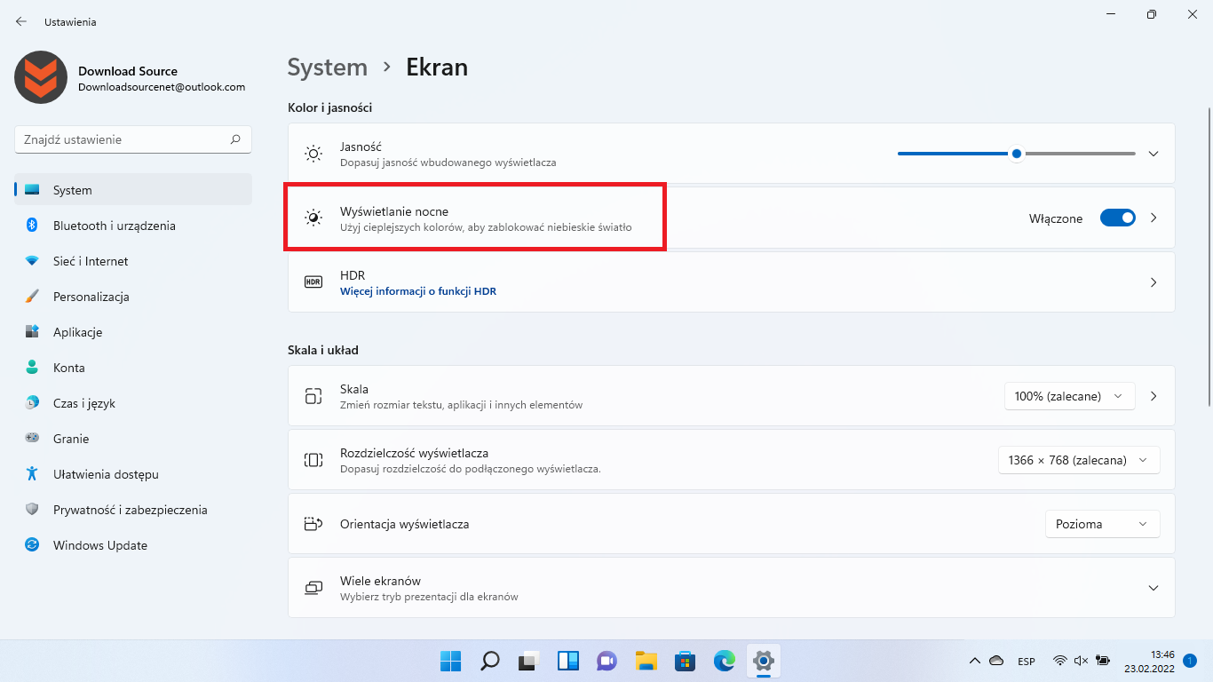Image resolution: width=1213 pixels, height=682 pixels.
Task: Open Sieć i Internet section
Action: pos(133,261)
